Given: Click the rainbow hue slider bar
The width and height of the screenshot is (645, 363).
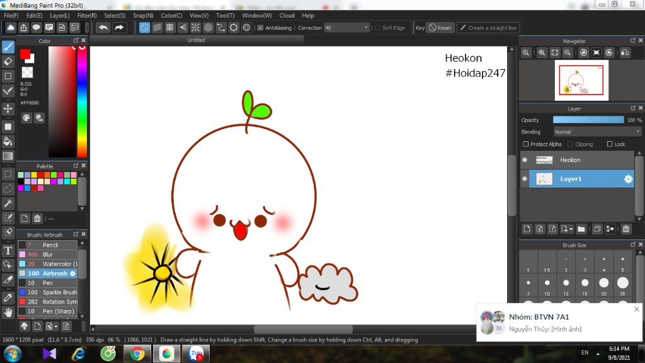Looking at the screenshot, I should point(83,101).
